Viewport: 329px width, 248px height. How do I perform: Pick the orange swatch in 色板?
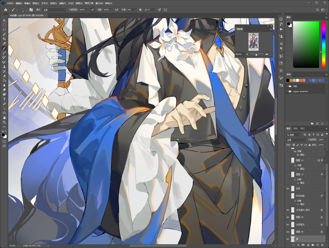click(291, 80)
